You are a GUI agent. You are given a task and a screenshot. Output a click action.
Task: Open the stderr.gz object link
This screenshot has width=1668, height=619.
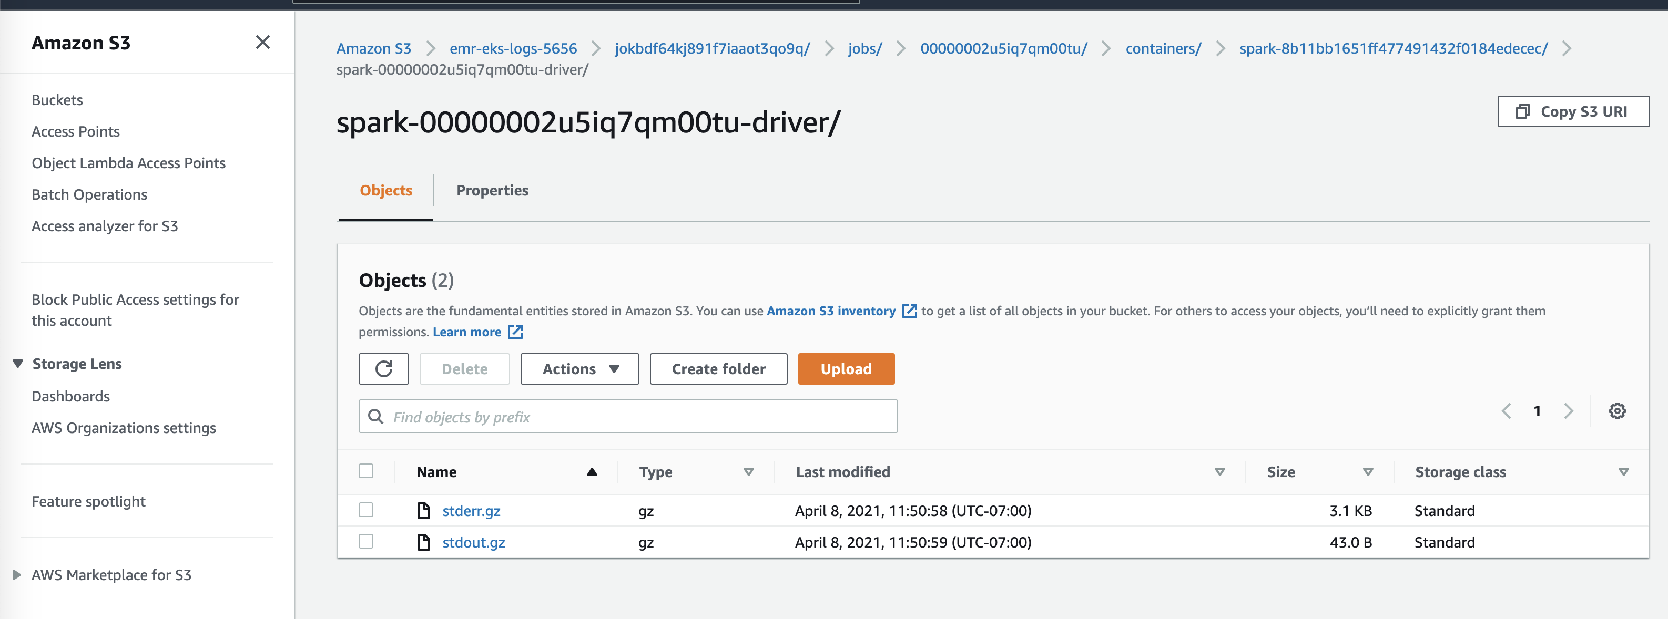click(x=471, y=511)
